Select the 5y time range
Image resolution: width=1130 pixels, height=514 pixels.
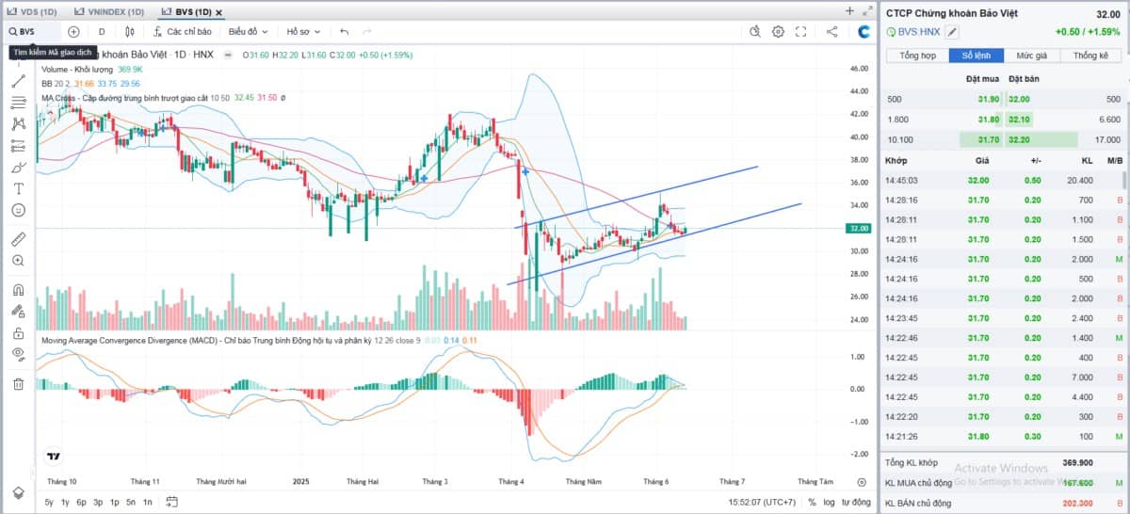click(49, 502)
